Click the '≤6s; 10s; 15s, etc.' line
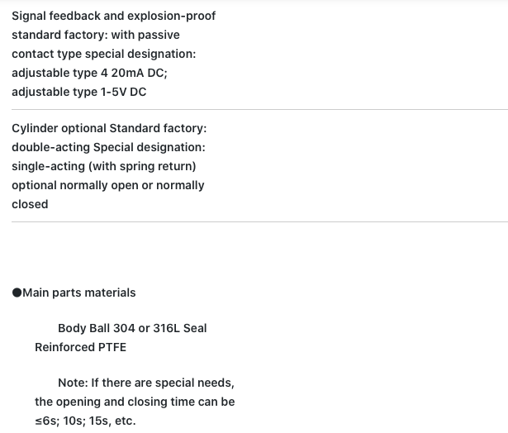Screen dimensions: 508x433 (85, 421)
